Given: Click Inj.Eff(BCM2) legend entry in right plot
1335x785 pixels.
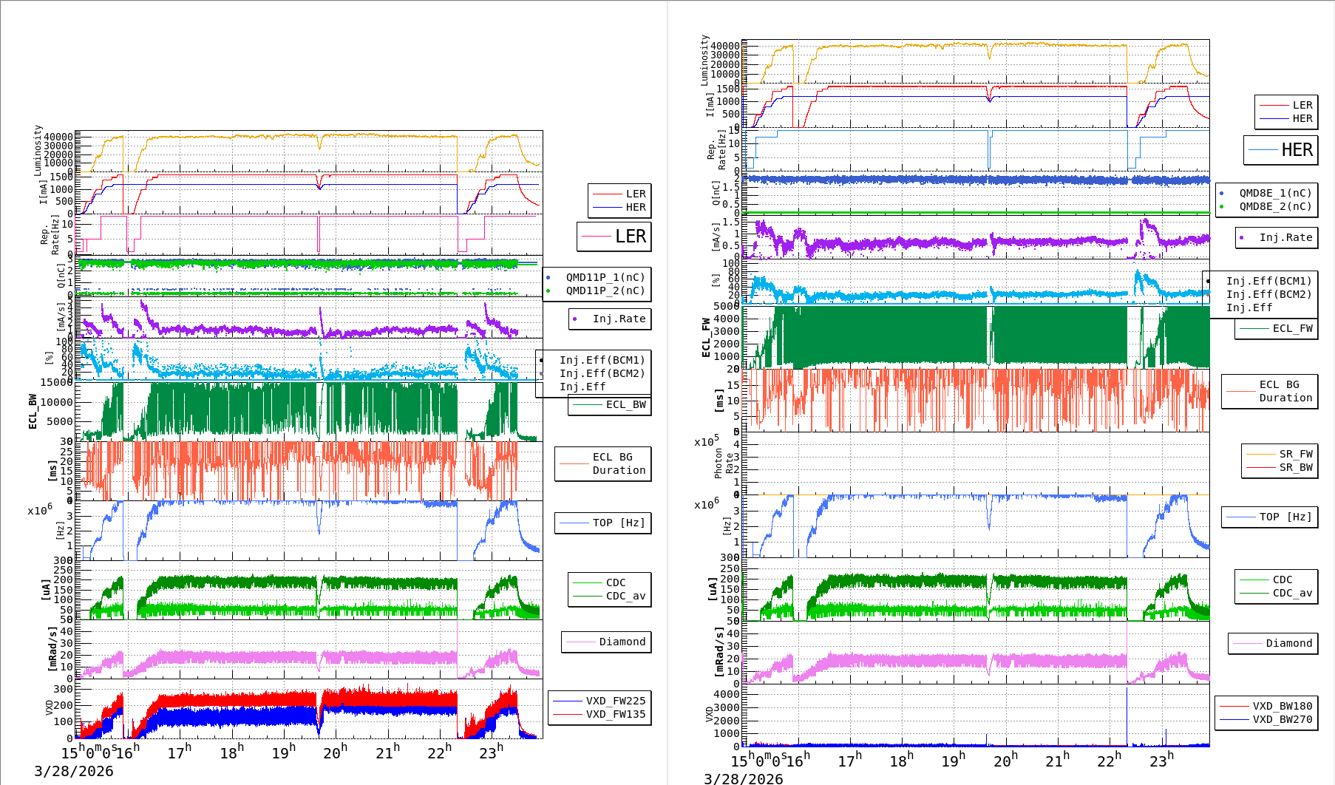Looking at the screenshot, I should pos(1268,295).
